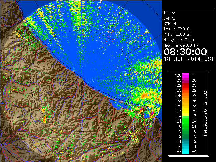Screen dimensions: 216x162
Task: Click the ">38" legend label
Action: pos(178,75)
